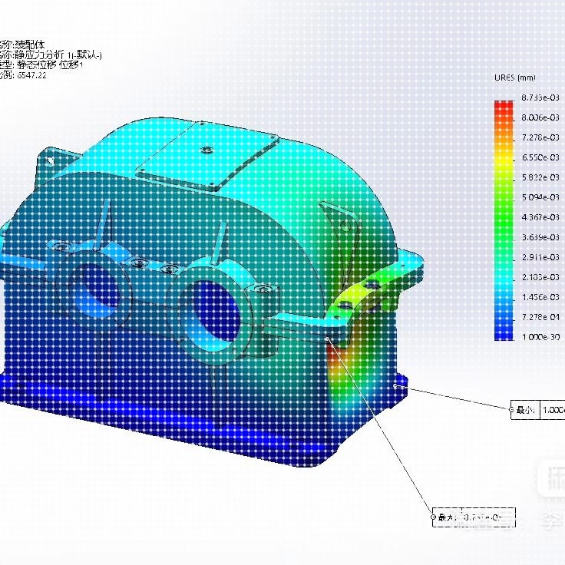
Task: Click the small circle handle on 最大 callout
Action: (434, 517)
